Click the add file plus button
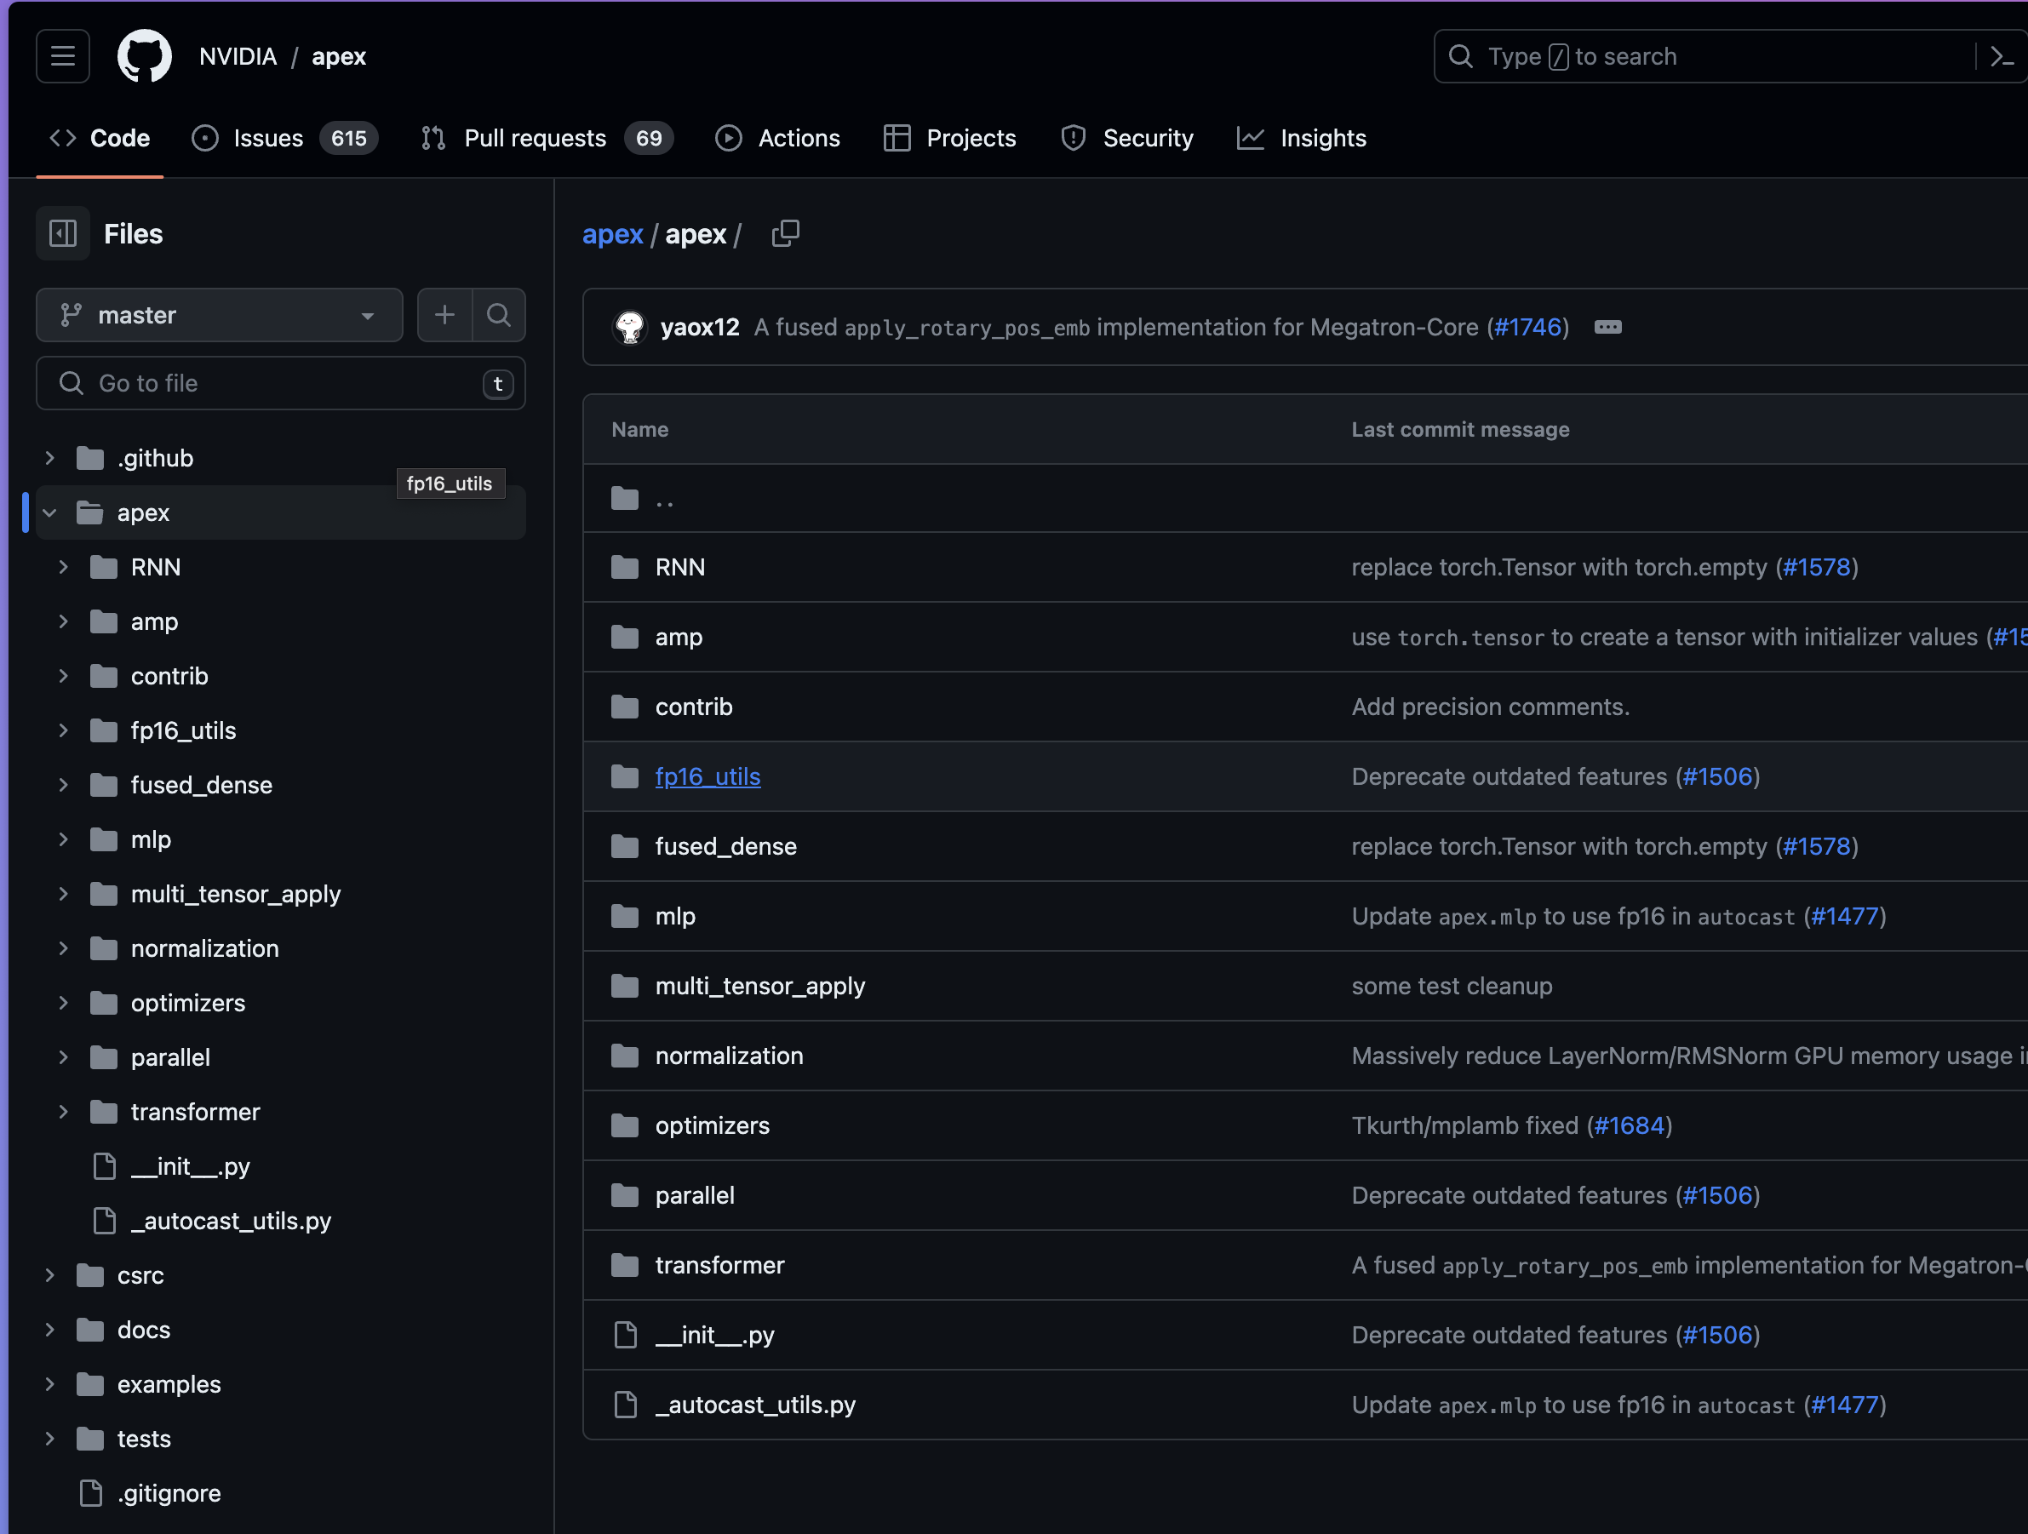 (x=444, y=314)
